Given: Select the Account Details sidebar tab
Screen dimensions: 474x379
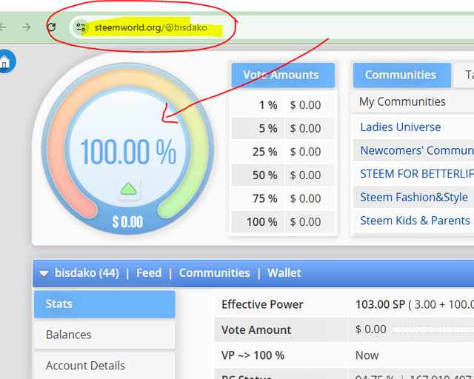Looking at the screenshot, I should coord(104,366).
